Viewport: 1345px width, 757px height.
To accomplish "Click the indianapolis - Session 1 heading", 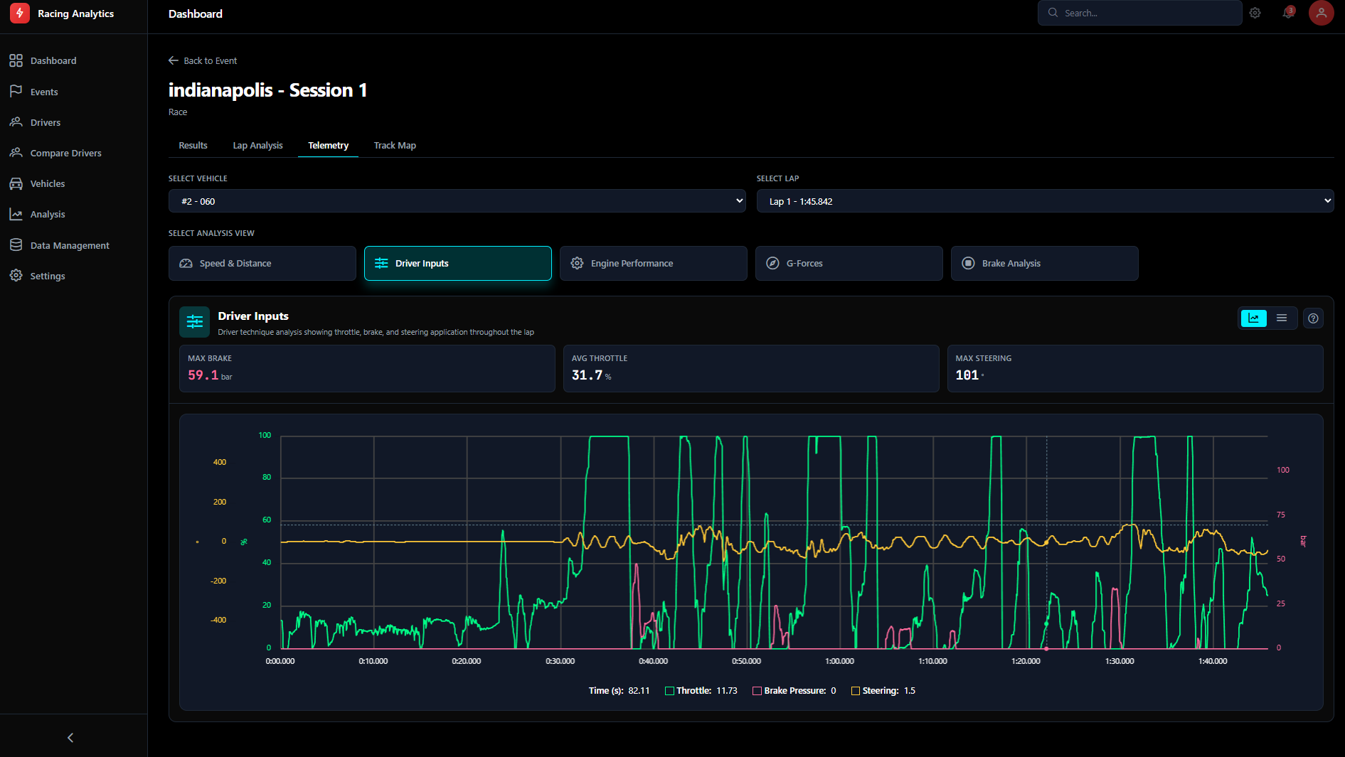I will pos(267,90).
